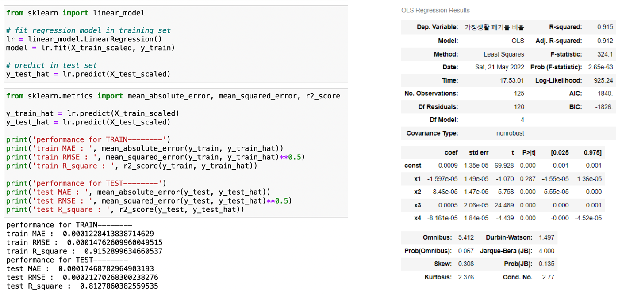
Task: Click the Log-Likelihood value 925.24
Action: pyautogui.click(x=603, y=80)
